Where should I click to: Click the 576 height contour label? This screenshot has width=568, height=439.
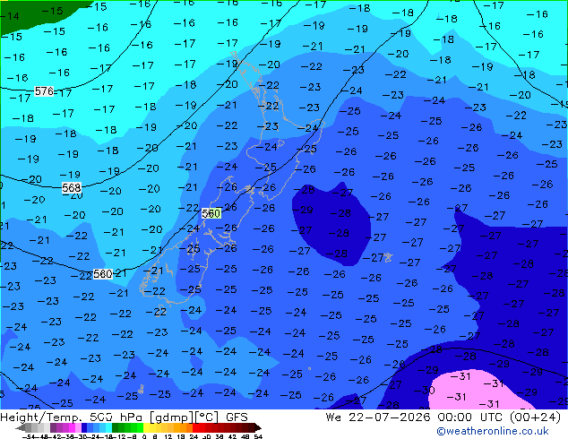click(44, 90)
